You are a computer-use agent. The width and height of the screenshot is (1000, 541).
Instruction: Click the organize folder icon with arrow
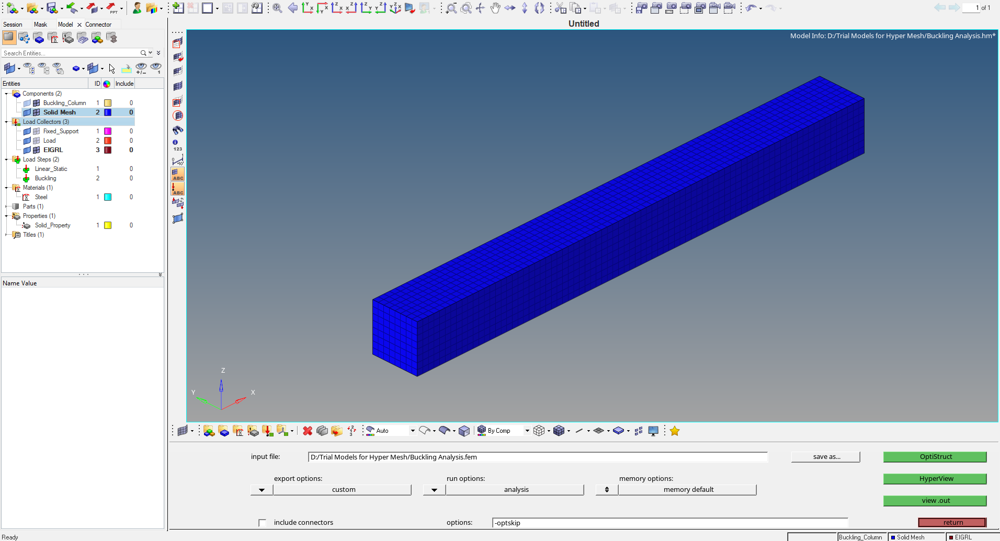tap(337, 431)
